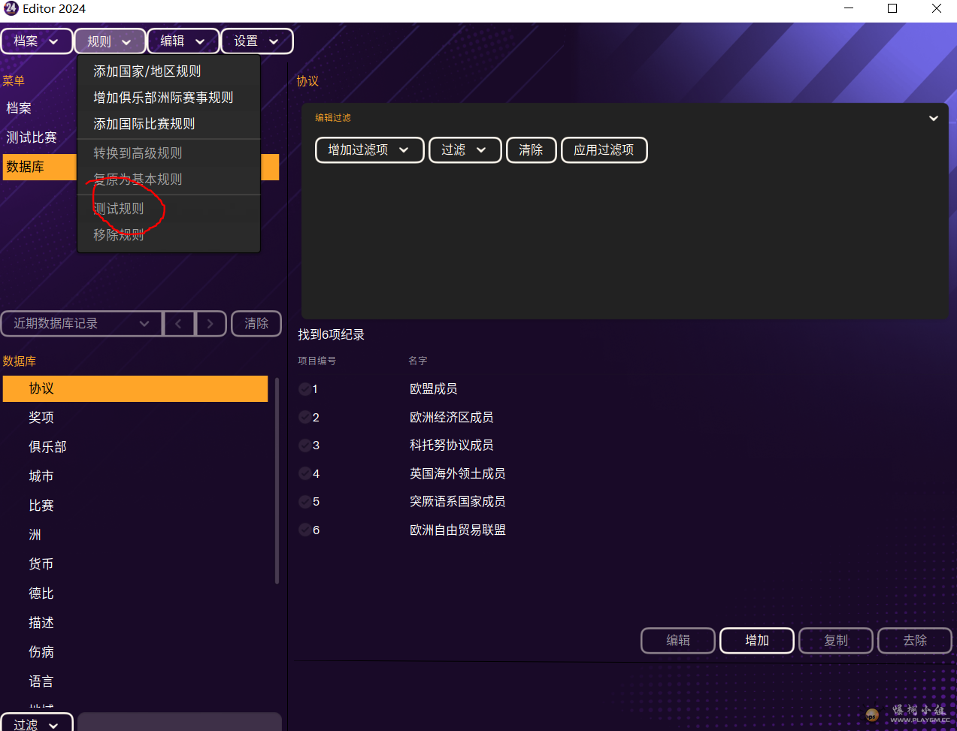The width and height of the screenshot is (957, 731).
Task: Click the next record arrow button
Action: coord(210,324)
